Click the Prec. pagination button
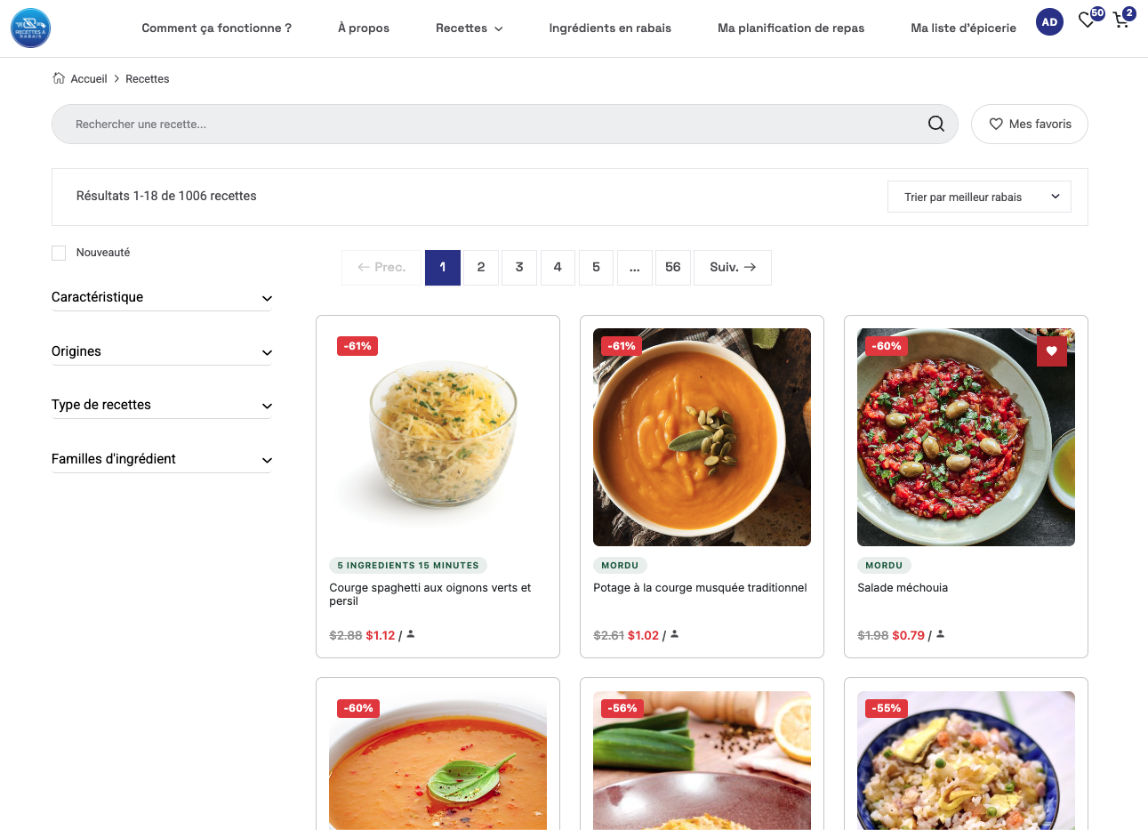Viewport: 1148px width, 830px height. coord(381,267)
